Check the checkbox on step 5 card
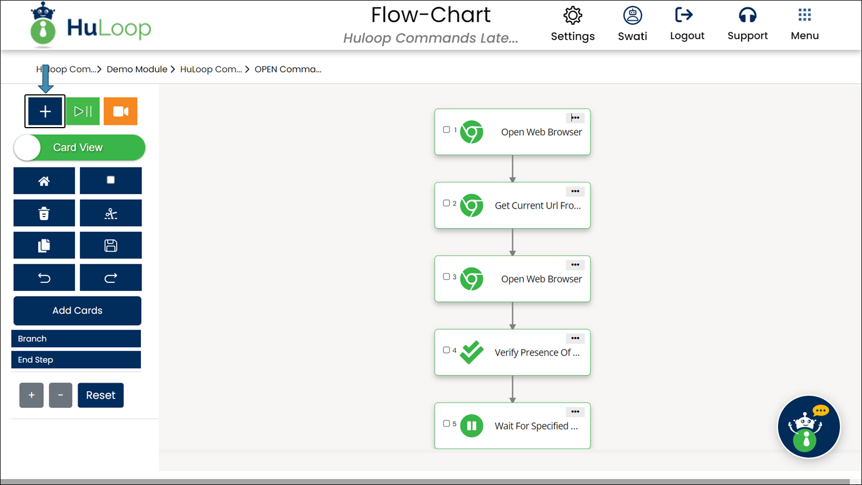Image resolution: width=862 pixels, height=485 pixels. [446, 423]
